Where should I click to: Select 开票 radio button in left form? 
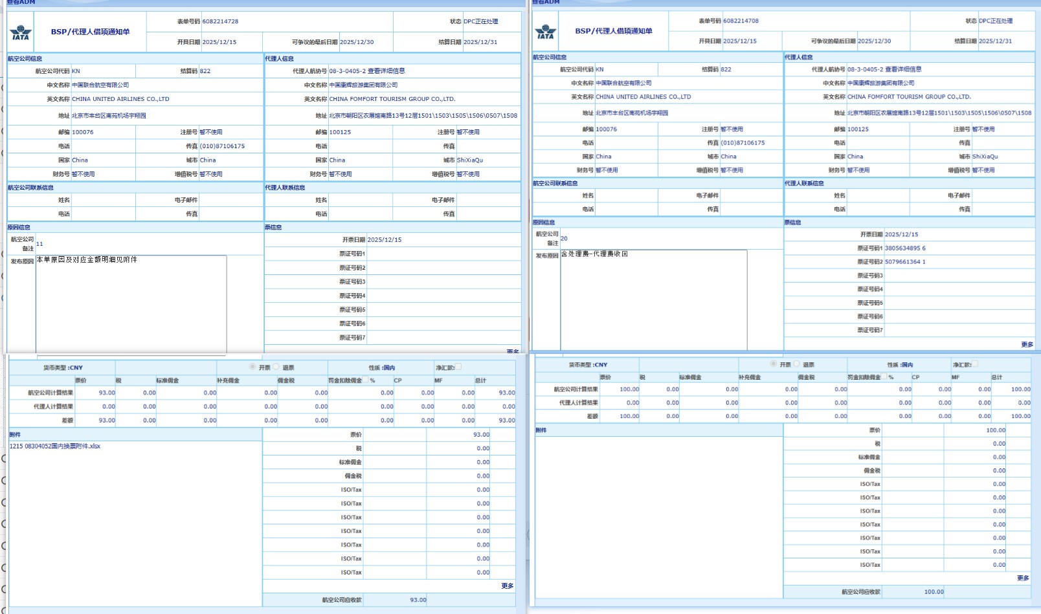point(252,367)
